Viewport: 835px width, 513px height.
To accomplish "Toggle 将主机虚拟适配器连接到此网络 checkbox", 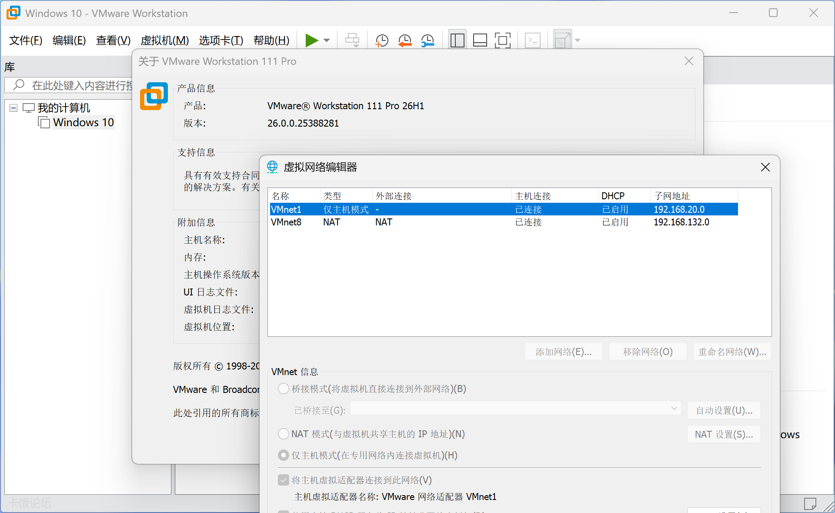I will pos(284,480).
